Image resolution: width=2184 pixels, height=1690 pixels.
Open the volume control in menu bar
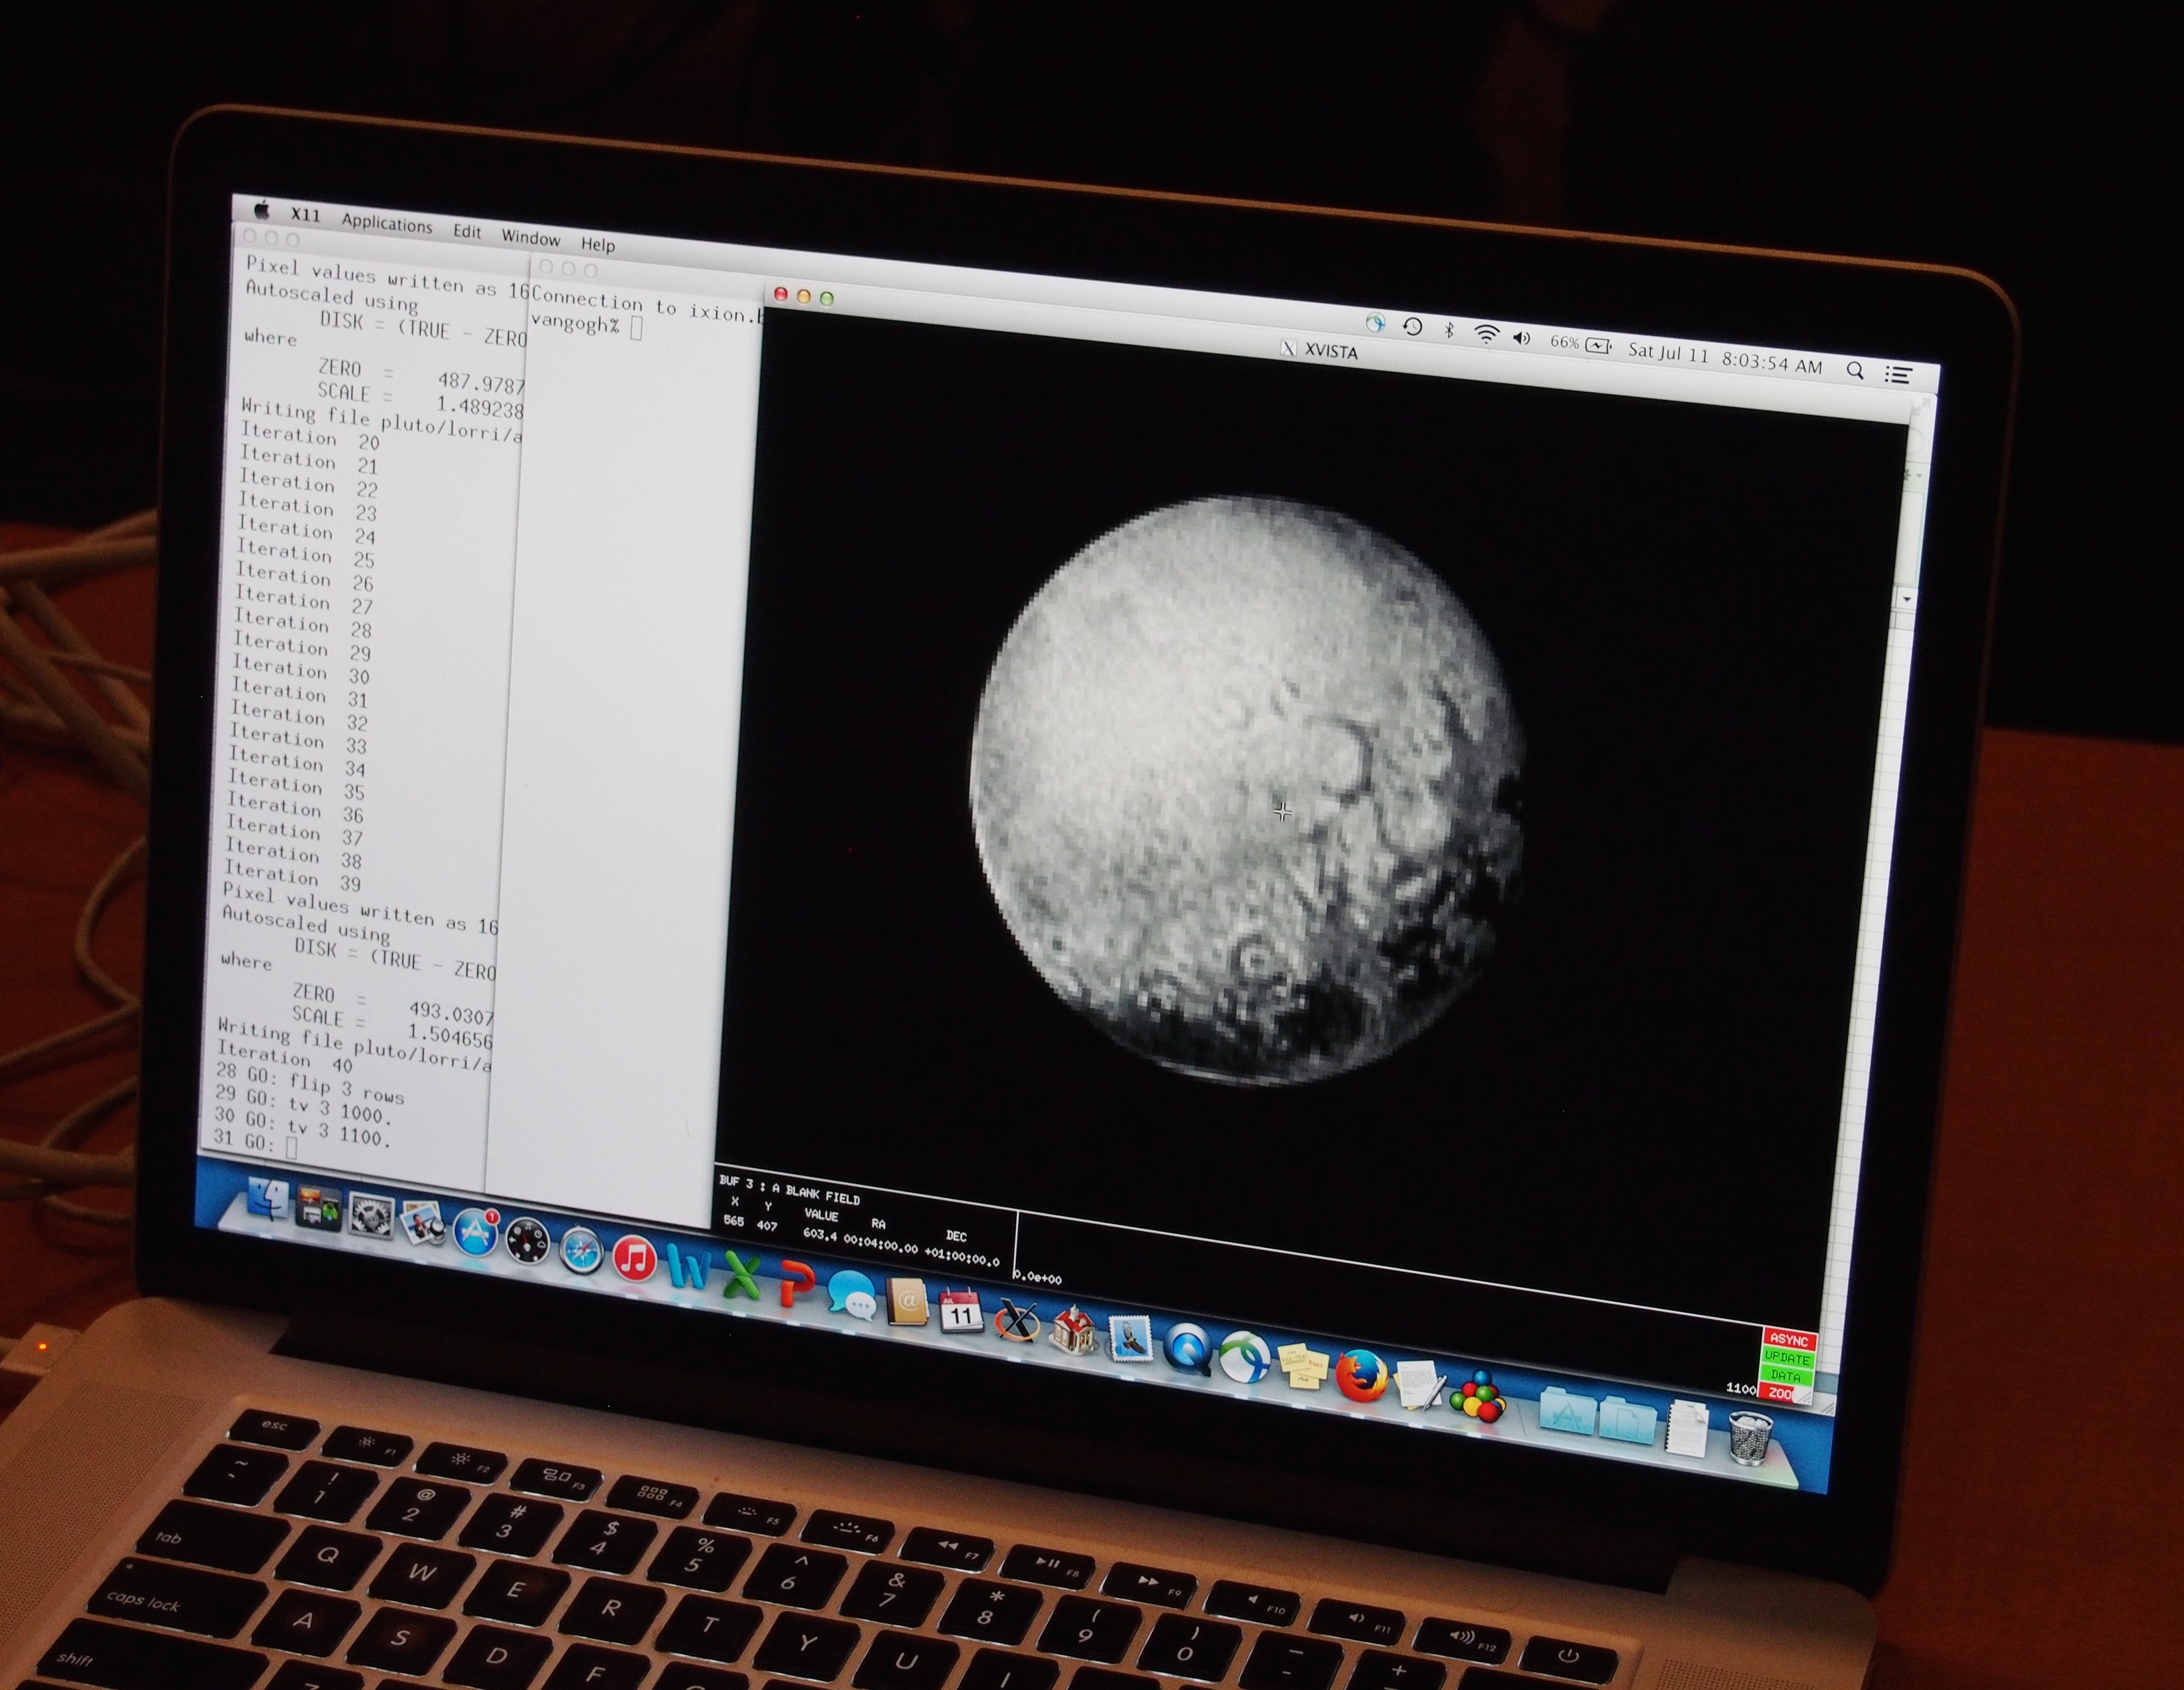pyautogui.click(x=1522, y=338)
